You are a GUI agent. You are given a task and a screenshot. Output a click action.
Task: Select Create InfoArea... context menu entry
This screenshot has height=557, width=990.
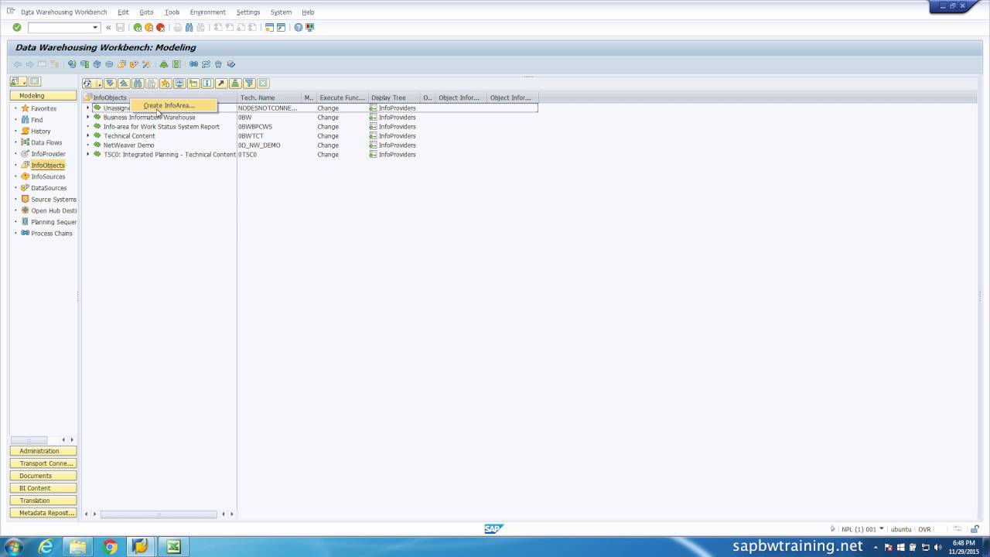pyautogui.click(x=173, y=105)
